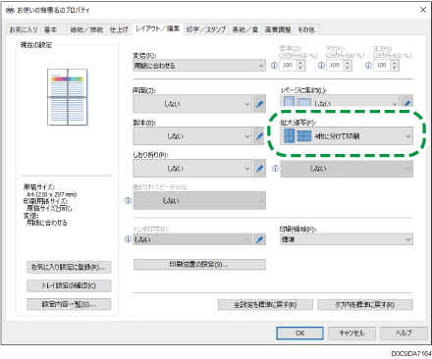Switch to the 表紙/章 tab

(245, 29)
